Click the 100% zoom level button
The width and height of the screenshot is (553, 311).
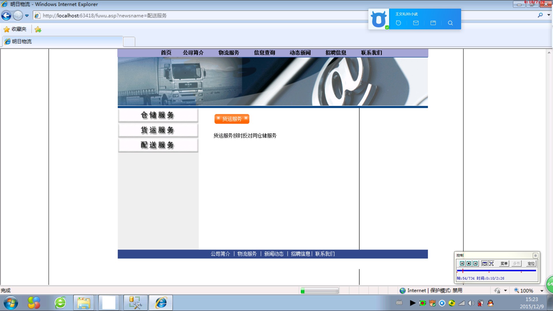(x=524, y=291)
